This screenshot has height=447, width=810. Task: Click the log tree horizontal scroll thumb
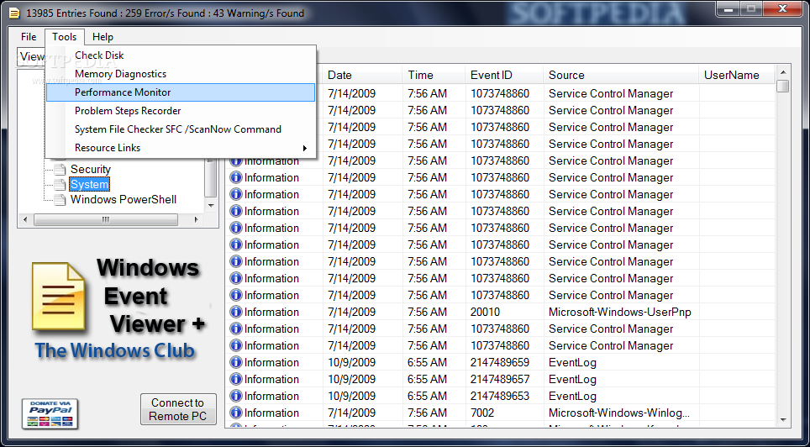coord(106,219)
